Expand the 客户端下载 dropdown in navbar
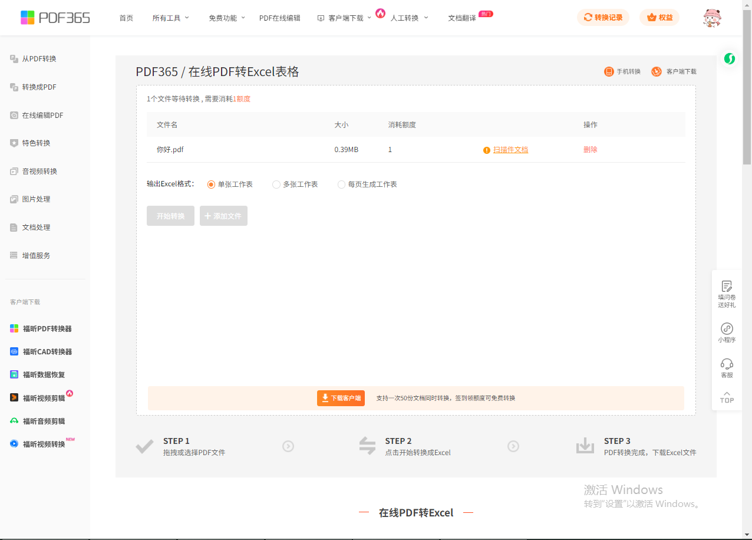752x540 pixels. click(345, 18)
